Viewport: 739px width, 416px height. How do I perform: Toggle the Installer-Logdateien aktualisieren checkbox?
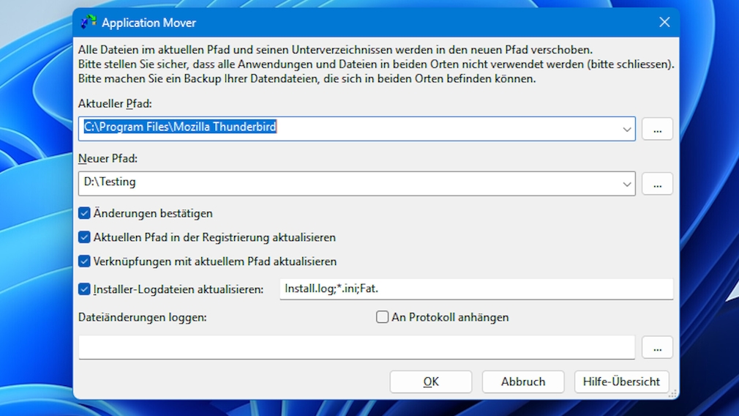click(84, 289)
